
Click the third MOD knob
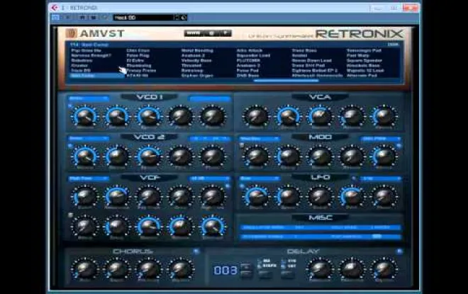coord(320,156)
